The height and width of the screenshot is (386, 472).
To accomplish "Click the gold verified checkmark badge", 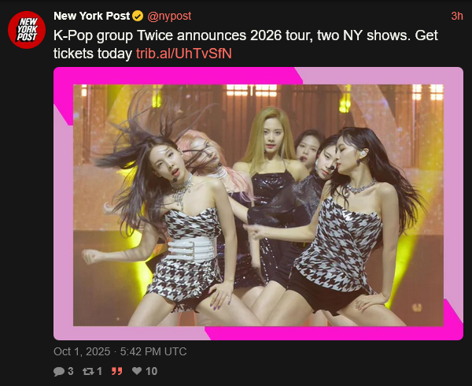I will point(138,16).
